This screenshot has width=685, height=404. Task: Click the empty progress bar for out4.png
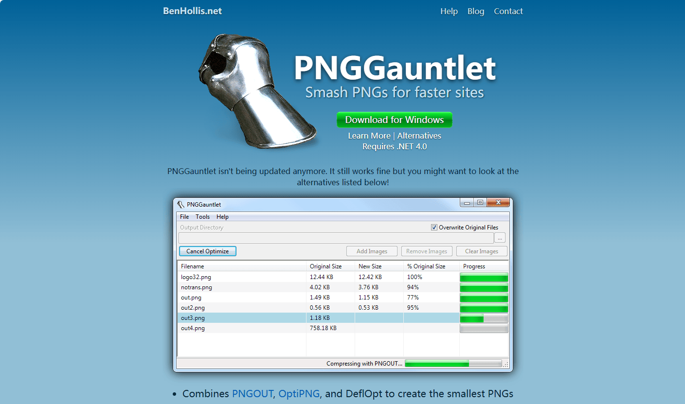(484, 329)
